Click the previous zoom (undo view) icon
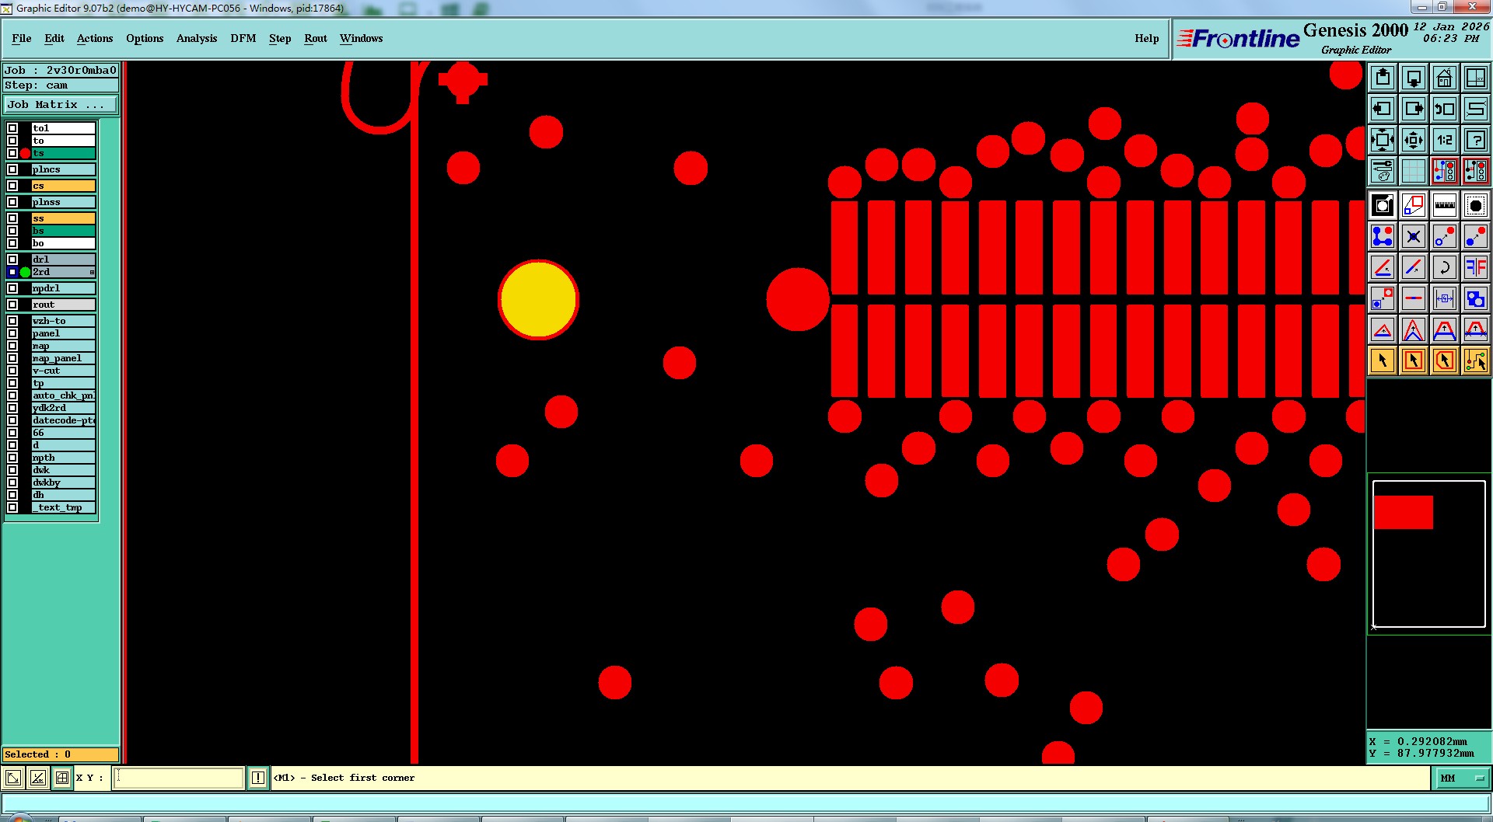The image size is (1493, 822). click(x=1445, y=109)
